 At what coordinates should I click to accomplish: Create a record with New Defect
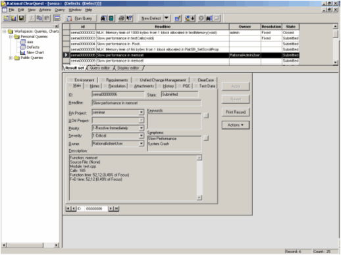(151, 18)
